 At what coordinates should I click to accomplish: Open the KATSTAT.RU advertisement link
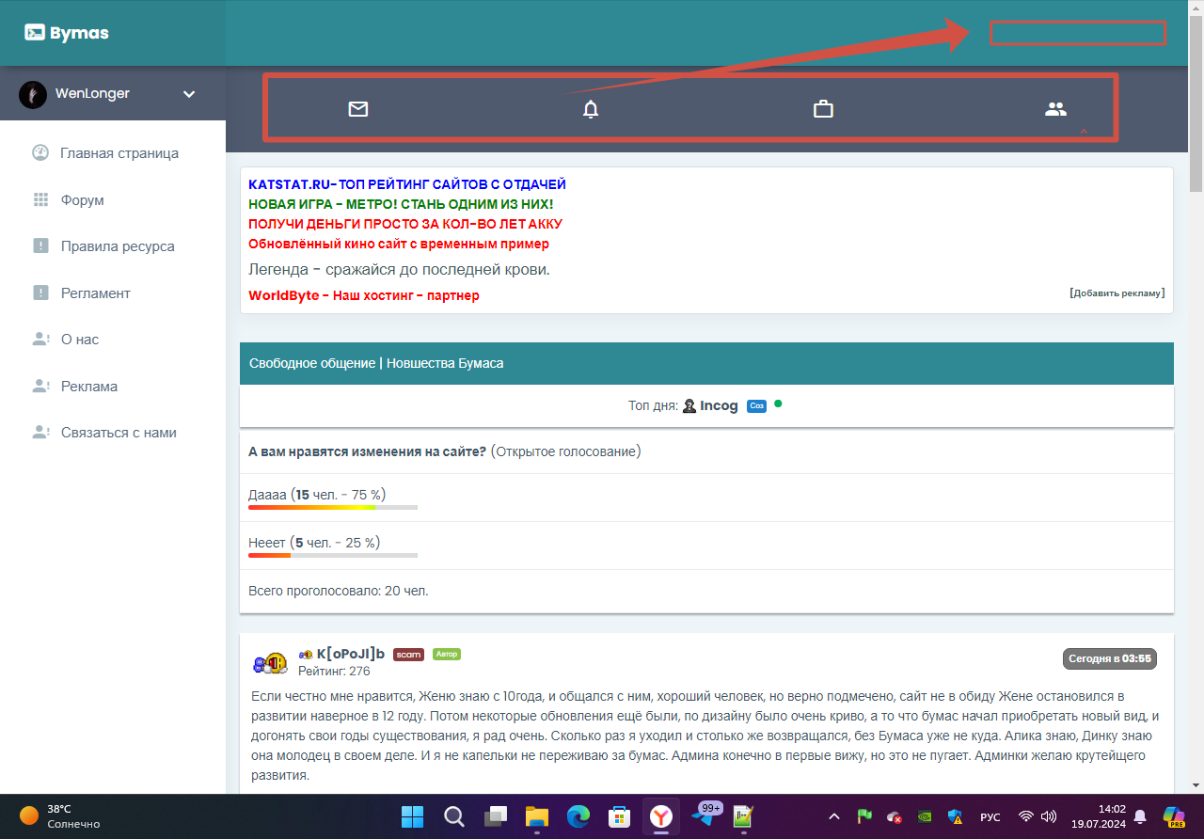pyautogui.click(x=406, y=184)
